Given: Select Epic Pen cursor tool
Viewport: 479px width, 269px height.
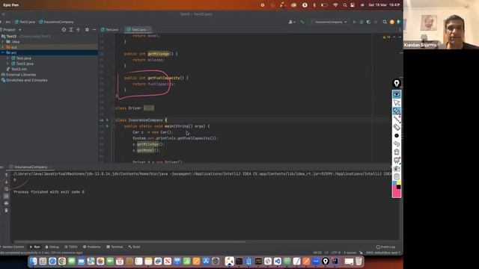Looking at the screenshot, I should pyautogui.click(x=397, y=103).
